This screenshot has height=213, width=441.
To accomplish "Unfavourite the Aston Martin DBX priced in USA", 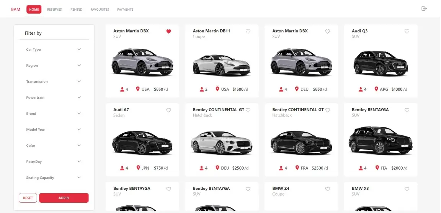I will [x=168, y=31].
